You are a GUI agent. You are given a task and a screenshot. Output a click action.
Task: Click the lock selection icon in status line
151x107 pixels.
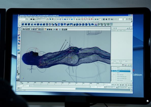(77, 19)
